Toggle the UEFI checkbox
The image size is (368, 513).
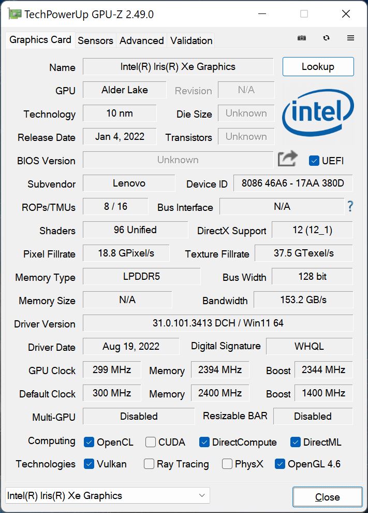[314, 161]
